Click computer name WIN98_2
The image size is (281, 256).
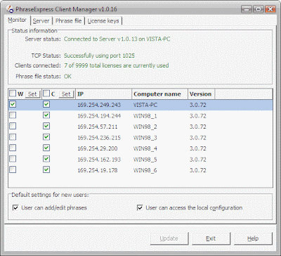pos(145,127)
